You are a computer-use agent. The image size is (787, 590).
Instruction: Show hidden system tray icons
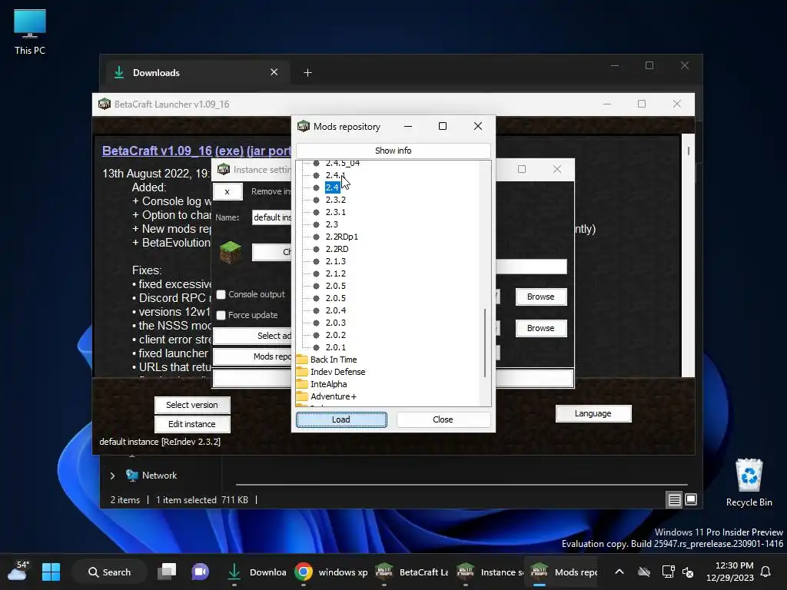coord(619,572)
